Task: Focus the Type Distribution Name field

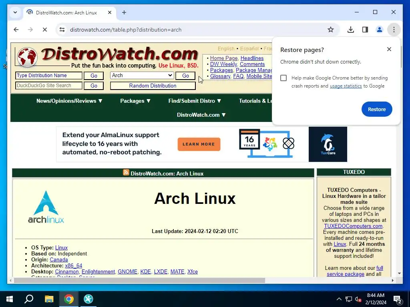Action: (48, 76)
